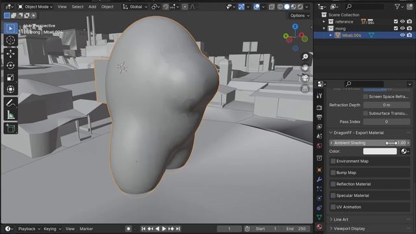This screenshot has height=234, width=416.
Task: Toggle the camera view icon
Action: tap(305, 78)
